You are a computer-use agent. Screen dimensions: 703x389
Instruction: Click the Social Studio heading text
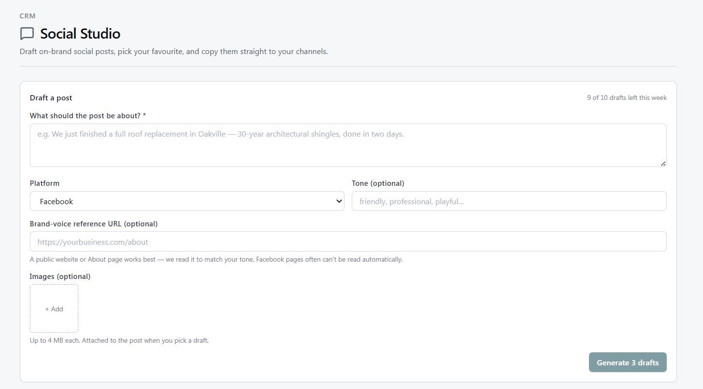point(80,34)
